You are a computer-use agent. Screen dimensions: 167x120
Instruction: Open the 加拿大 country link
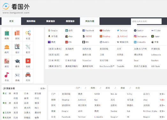click(x=27, y=113)
